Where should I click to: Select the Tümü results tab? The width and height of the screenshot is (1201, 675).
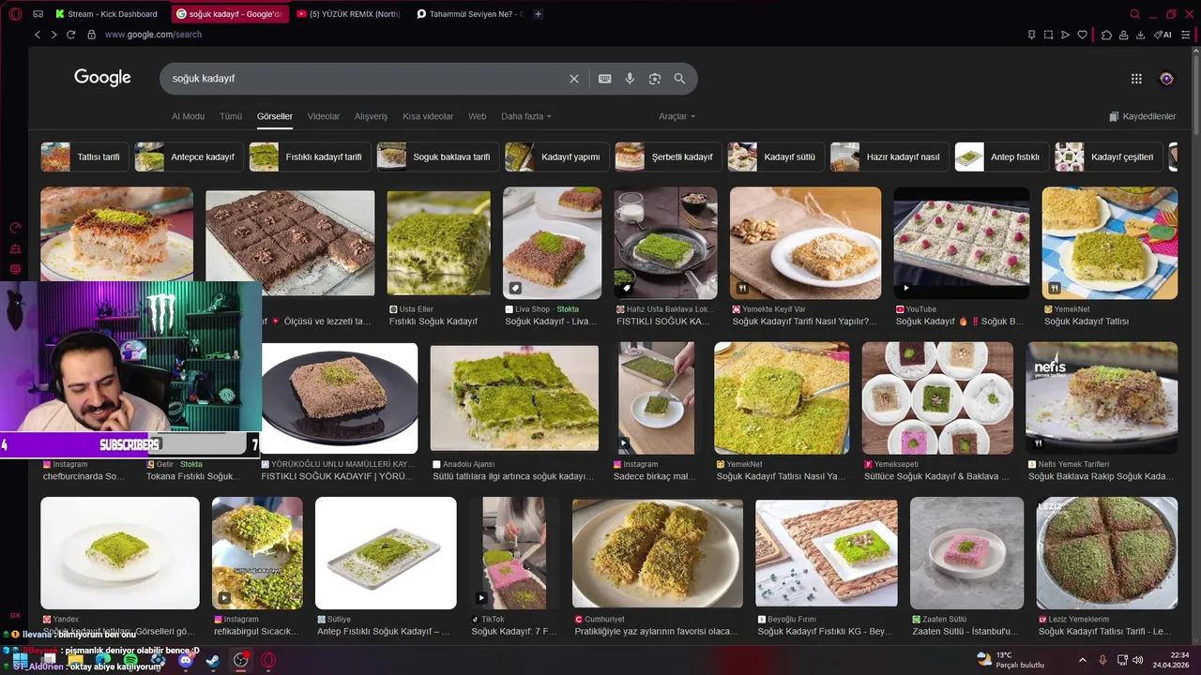click(x=231, y=116)
